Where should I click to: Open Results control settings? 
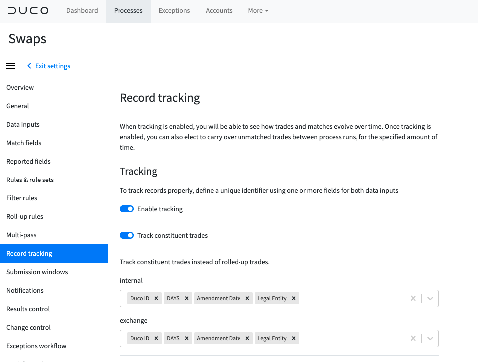pos(54,309)
